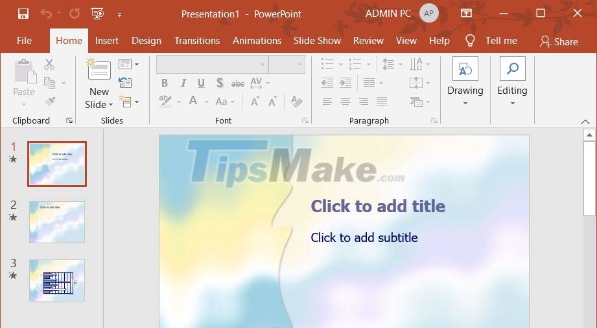Toggle Bold formatting
Image resolution: width=597 pixels, height=328 pixels.
(165, 82)
